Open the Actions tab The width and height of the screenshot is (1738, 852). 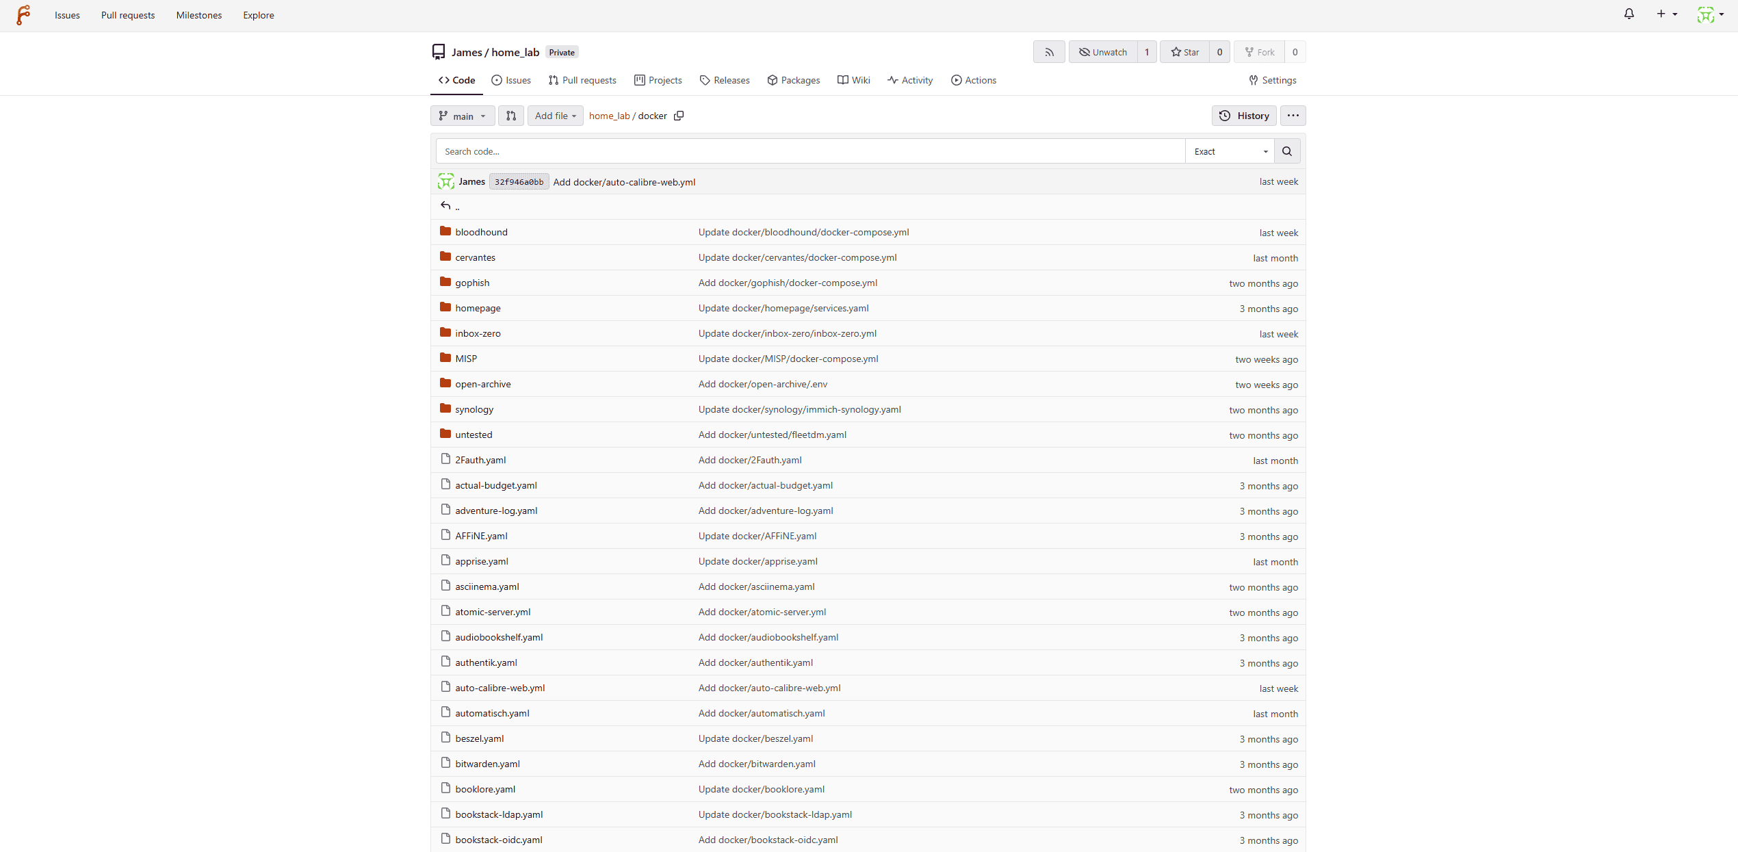tap(974, 80)
